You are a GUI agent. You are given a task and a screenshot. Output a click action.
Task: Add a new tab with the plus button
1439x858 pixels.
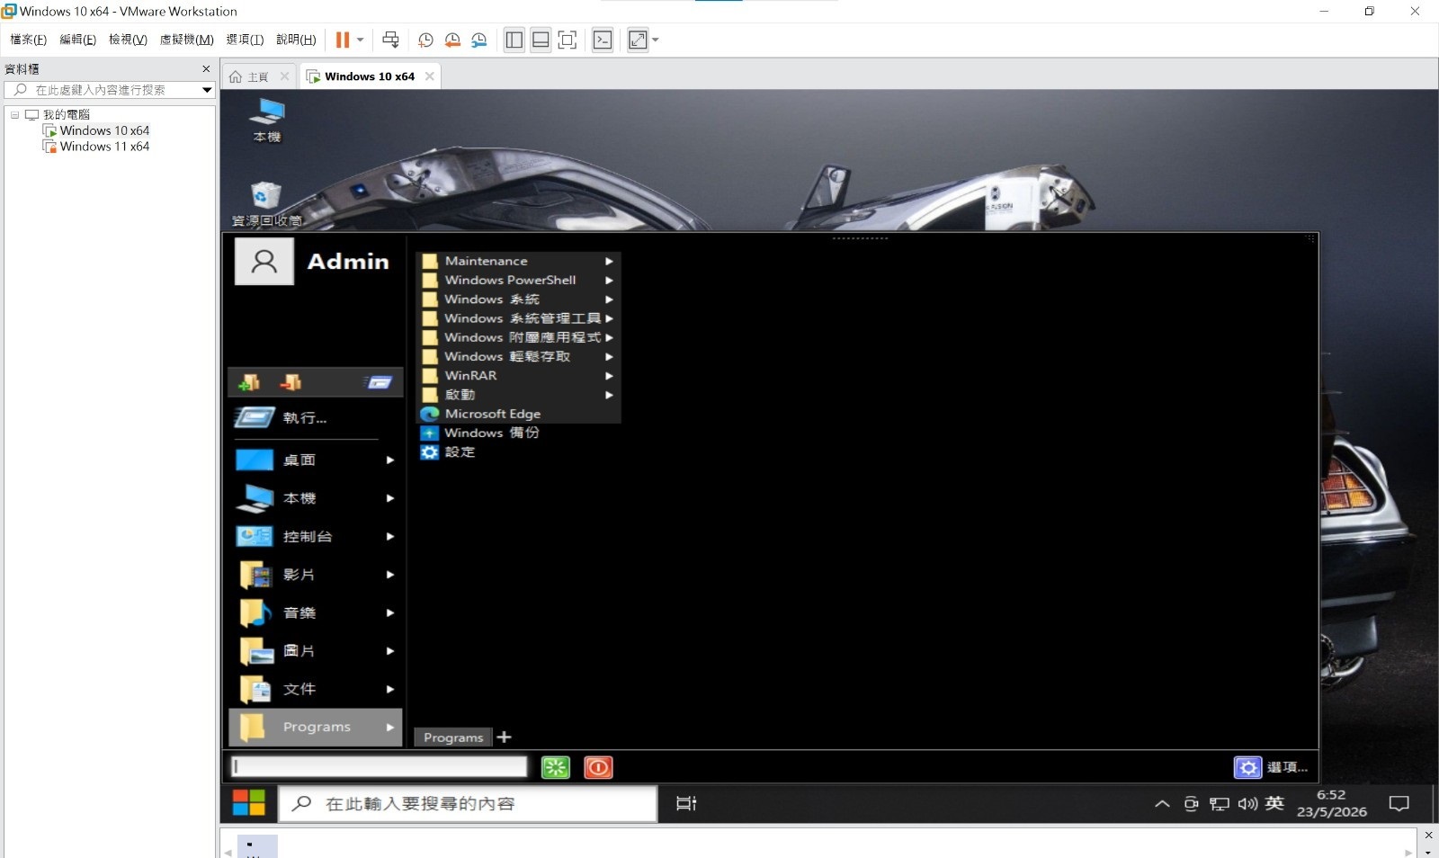(x=505, y=737)
